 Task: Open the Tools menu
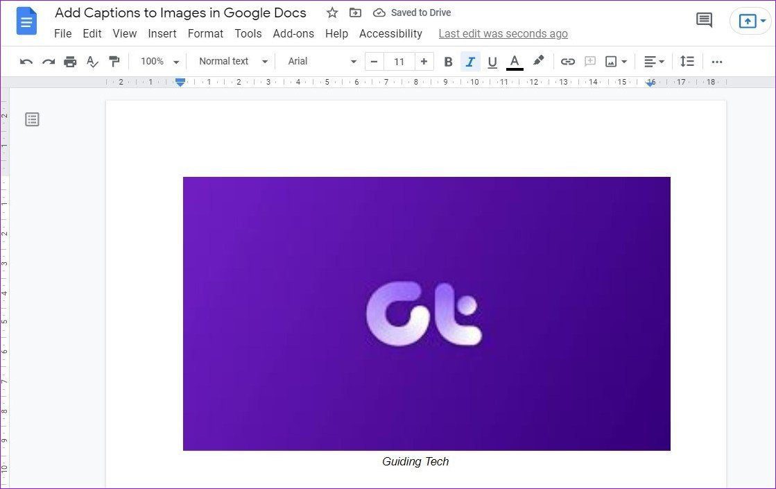248,34
